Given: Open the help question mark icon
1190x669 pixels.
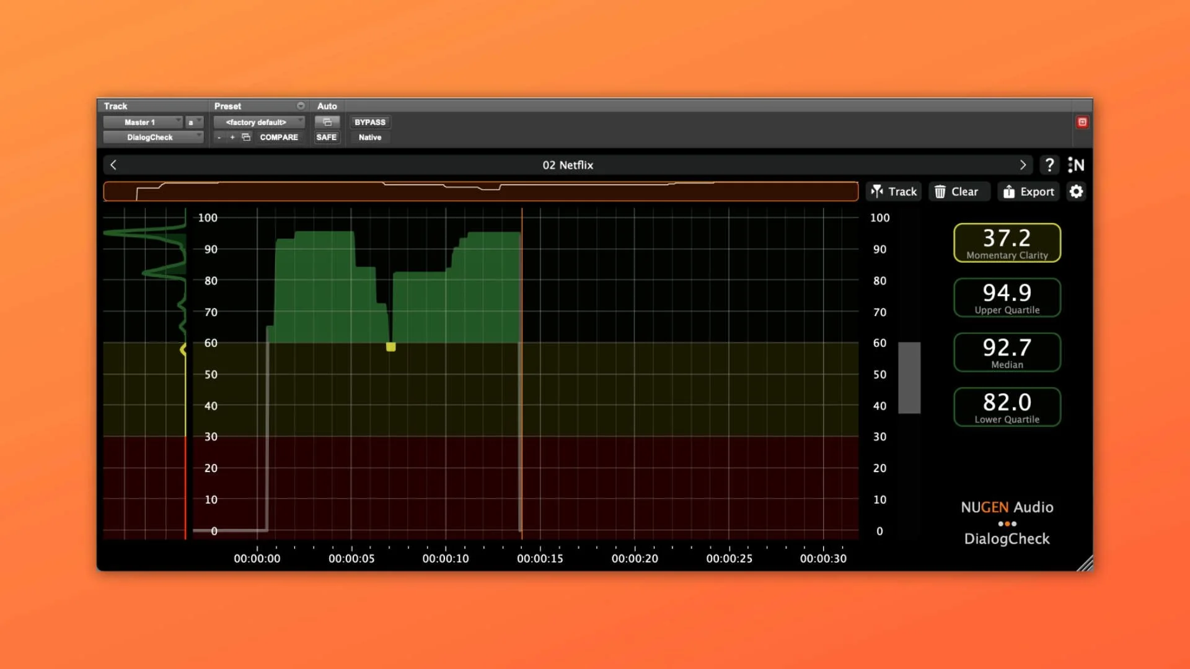Looking at the screenshot, I should tap(1049, 165).
